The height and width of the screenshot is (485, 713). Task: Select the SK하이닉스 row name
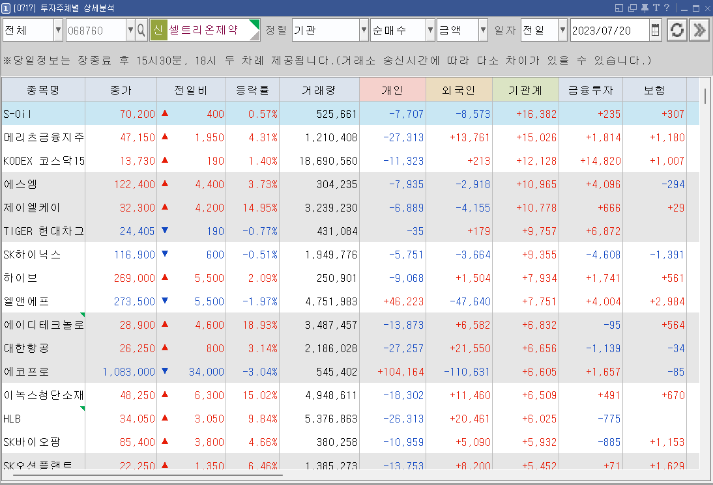coord(32,255)
